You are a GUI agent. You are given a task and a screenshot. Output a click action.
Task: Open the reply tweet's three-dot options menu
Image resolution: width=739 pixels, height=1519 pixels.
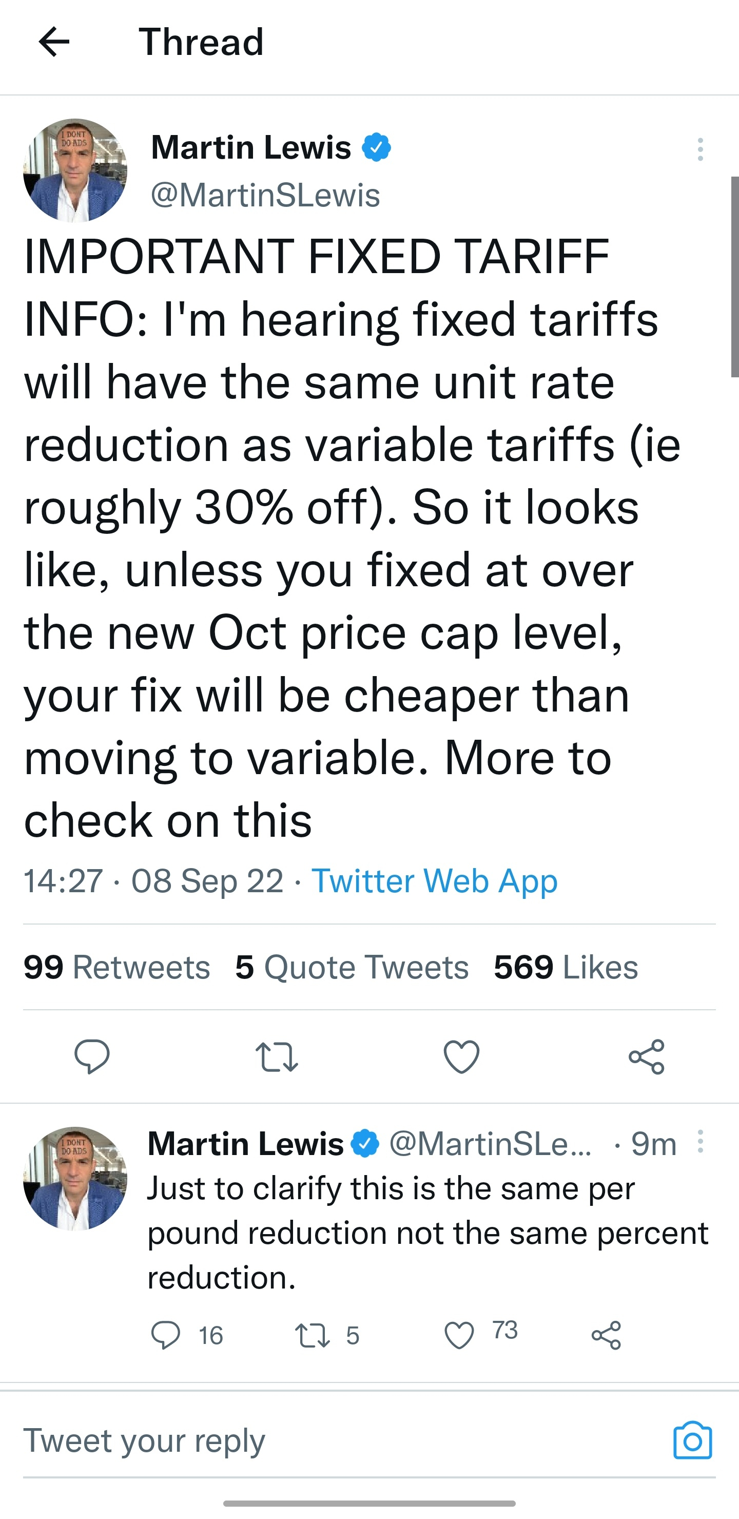coord(700,1142)
